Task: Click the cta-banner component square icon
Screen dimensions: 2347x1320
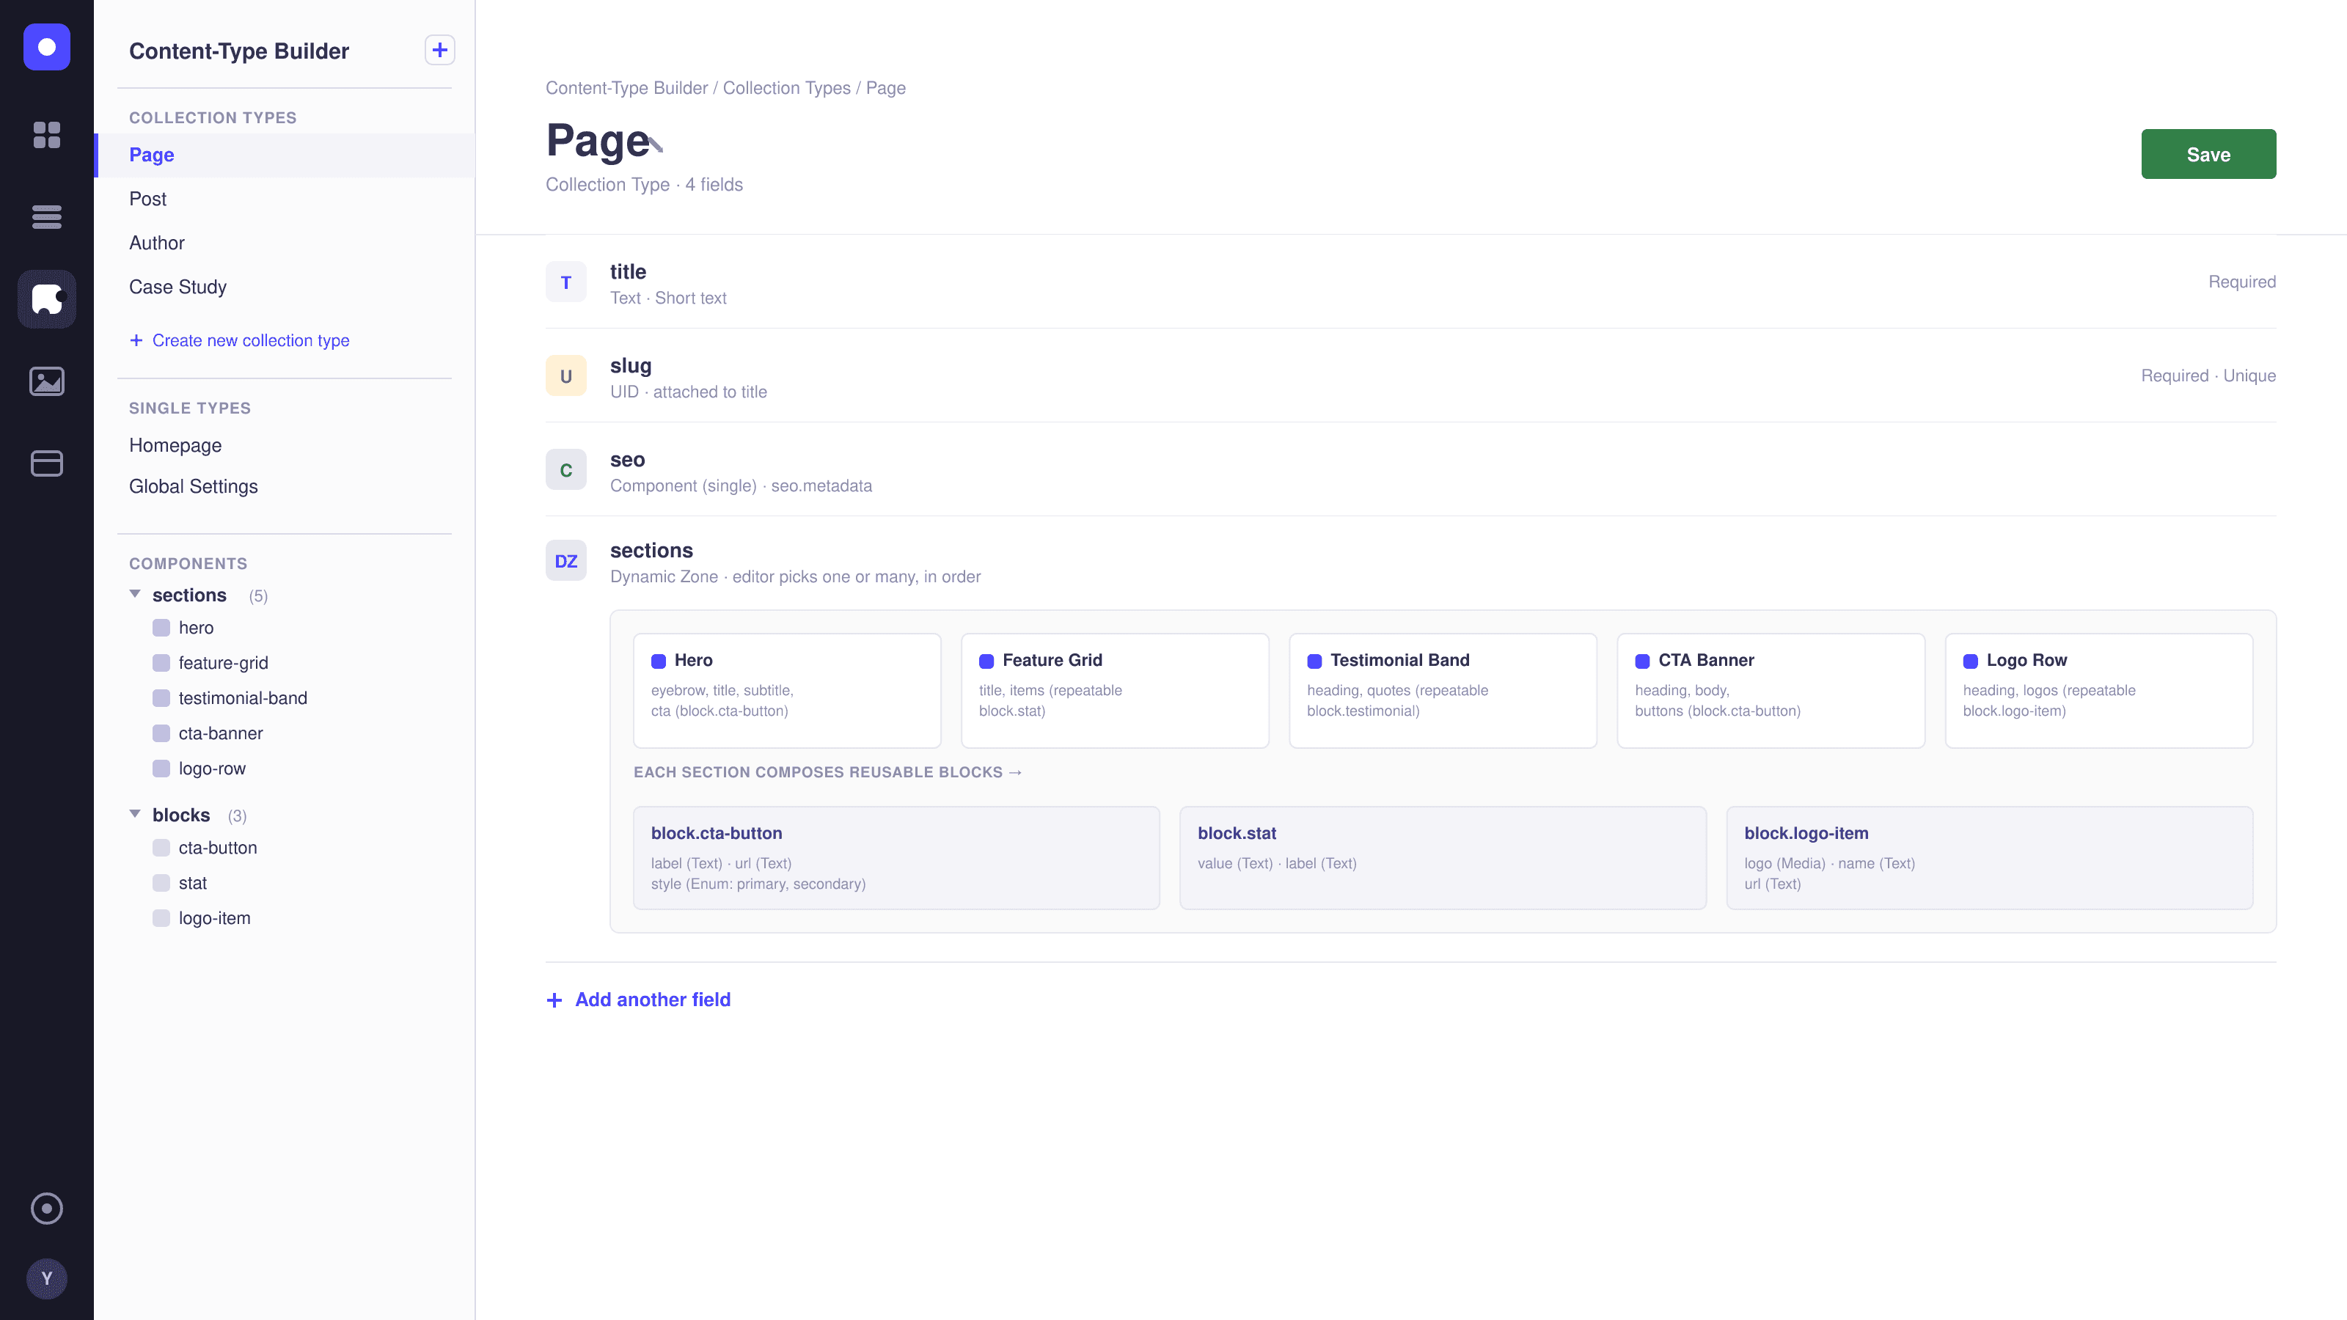Action: 161,733
